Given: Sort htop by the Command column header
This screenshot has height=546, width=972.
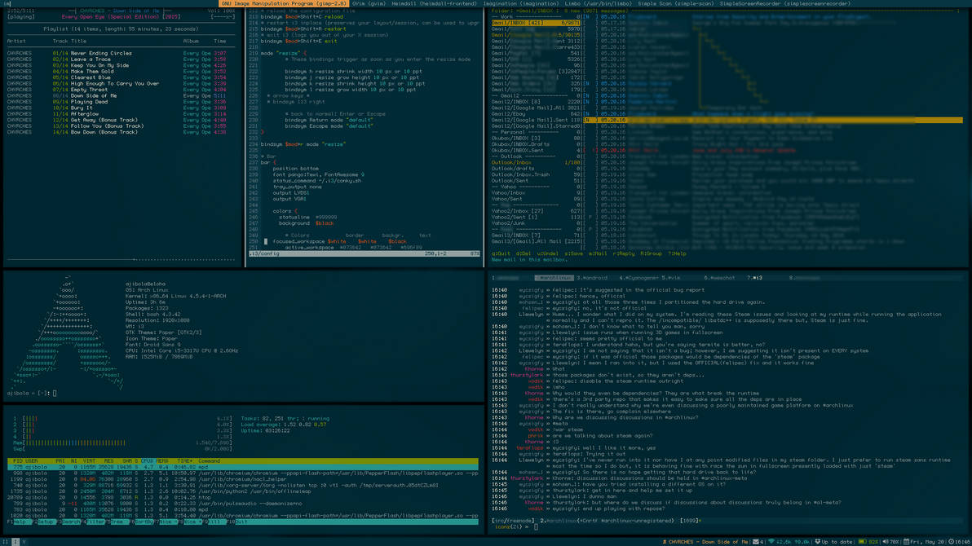Looking at the screenshot, I should (x=209, y=461).
